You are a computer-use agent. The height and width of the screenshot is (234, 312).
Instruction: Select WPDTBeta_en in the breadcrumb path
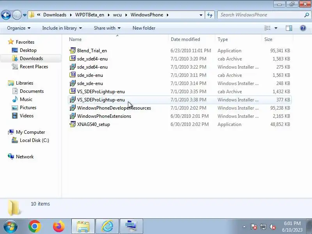90,15
